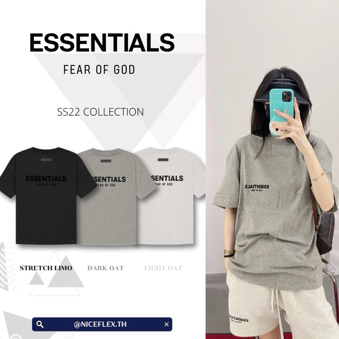Click the teal phone case in photo
This screenshot has width=339, height=339.
(x=281, y=112)
